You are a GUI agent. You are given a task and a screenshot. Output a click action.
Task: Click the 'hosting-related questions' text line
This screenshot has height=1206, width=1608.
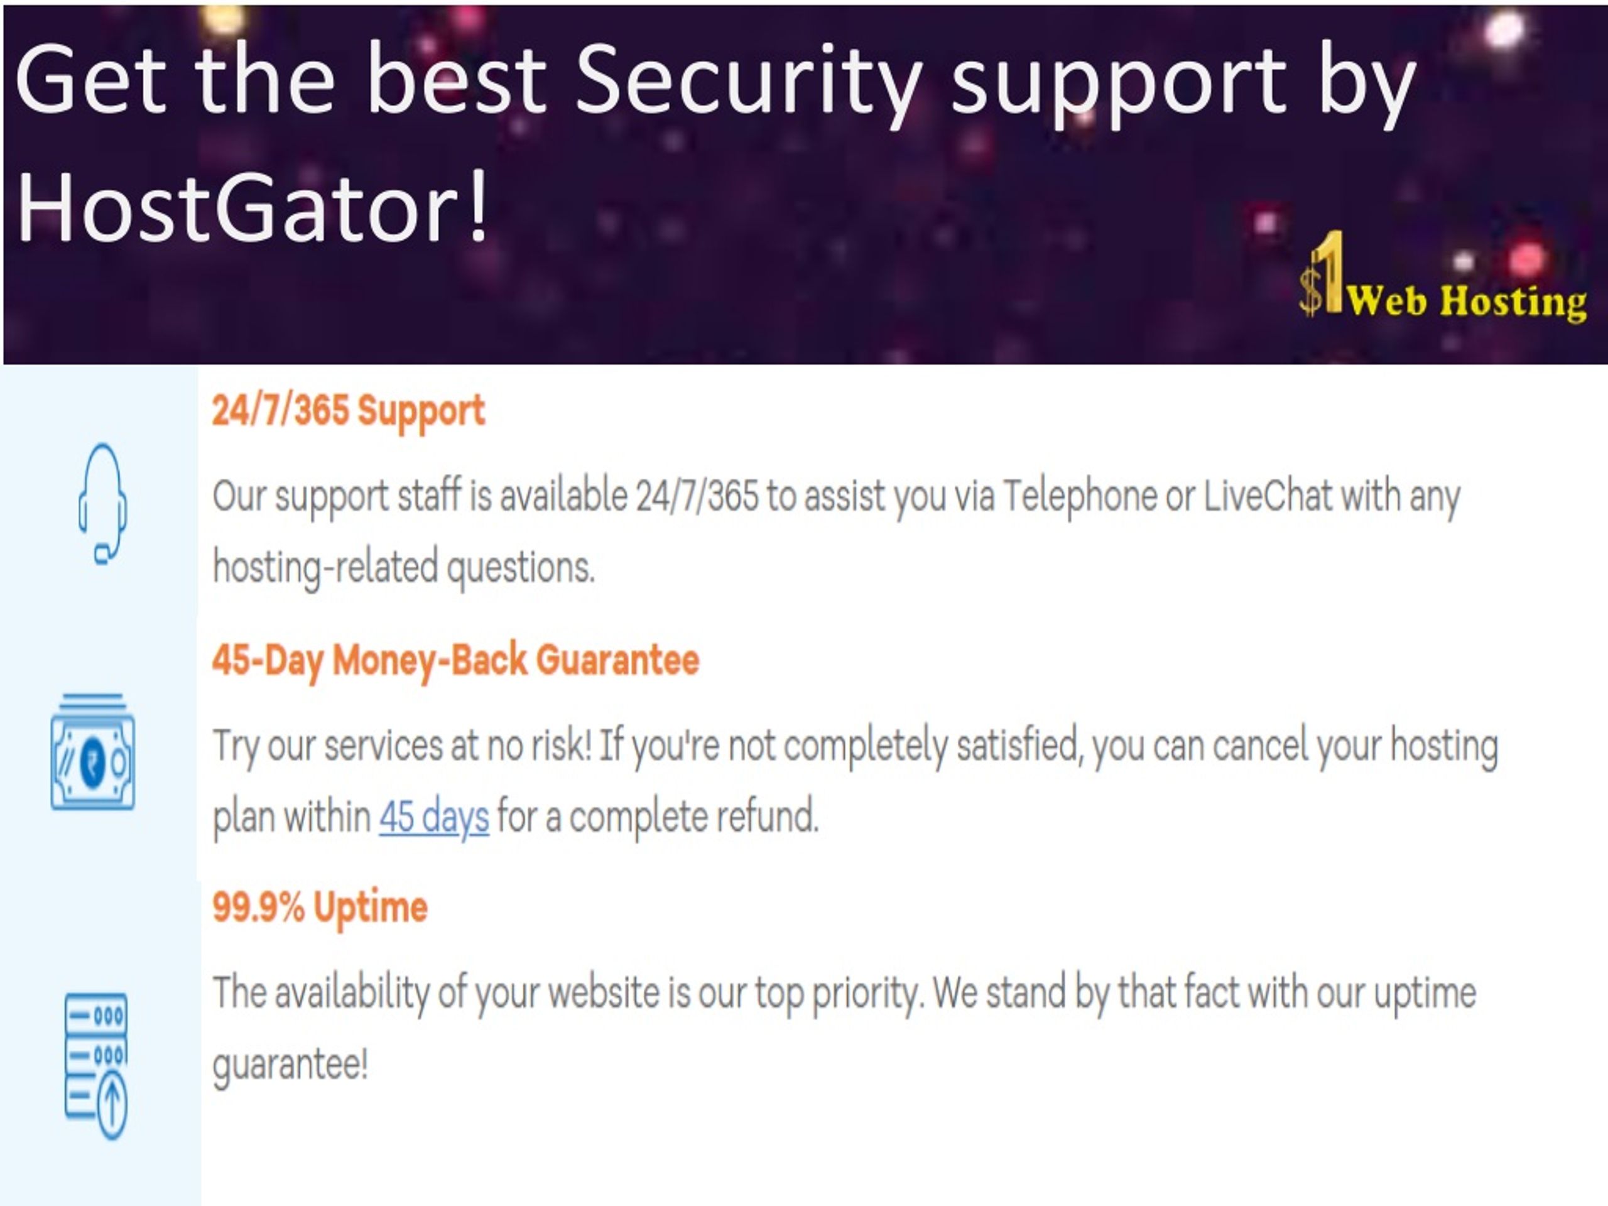tap(403, 568)
